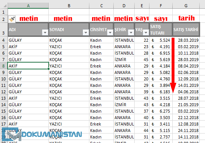Select cell with date 08.04.2019
The height and width of the screenshot is (143, 205).
click(x=186, y=66)
